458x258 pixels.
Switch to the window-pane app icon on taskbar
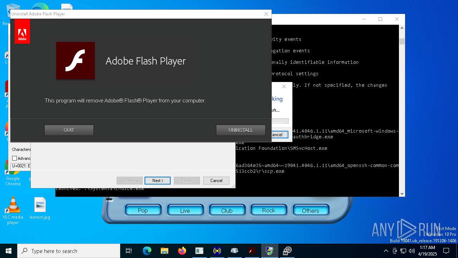(199, 251)
